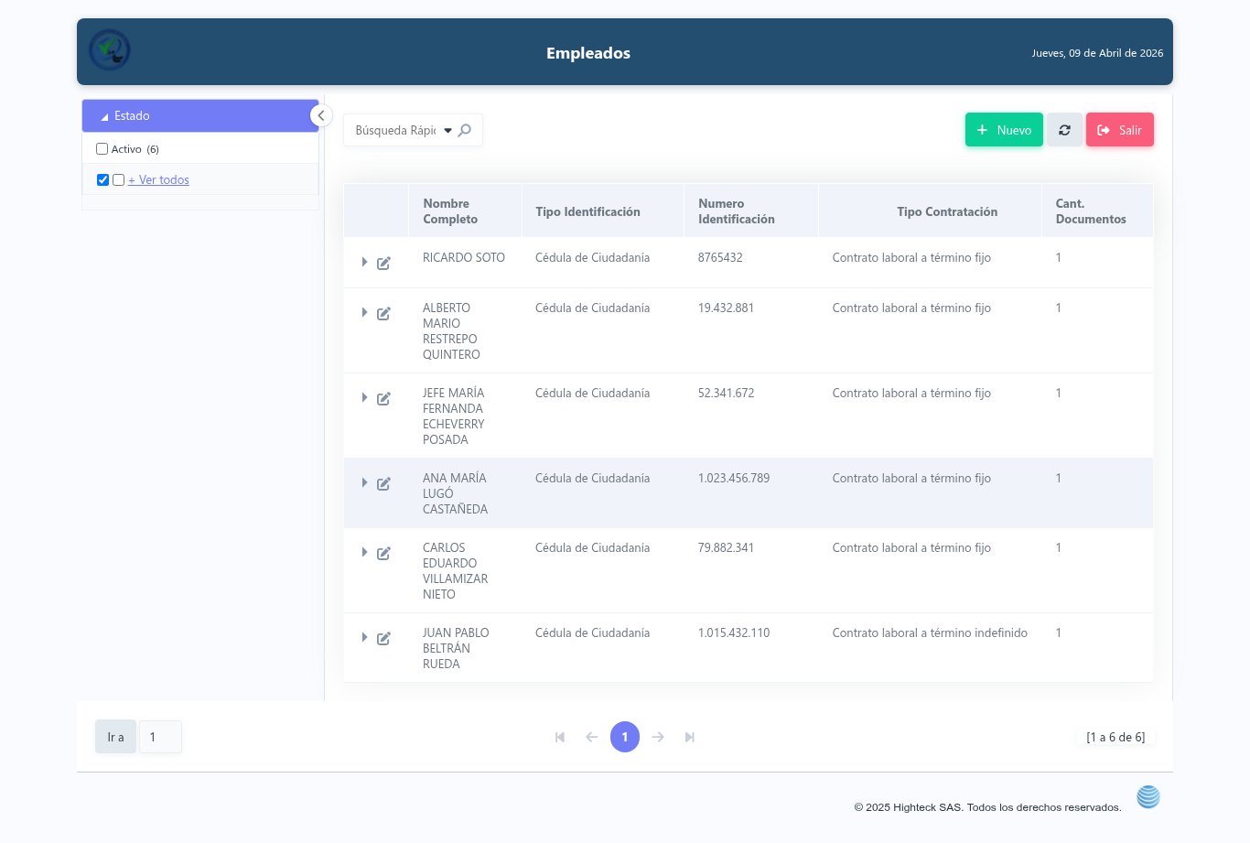Toggle the Activo filter checkbox

point(102,148)
